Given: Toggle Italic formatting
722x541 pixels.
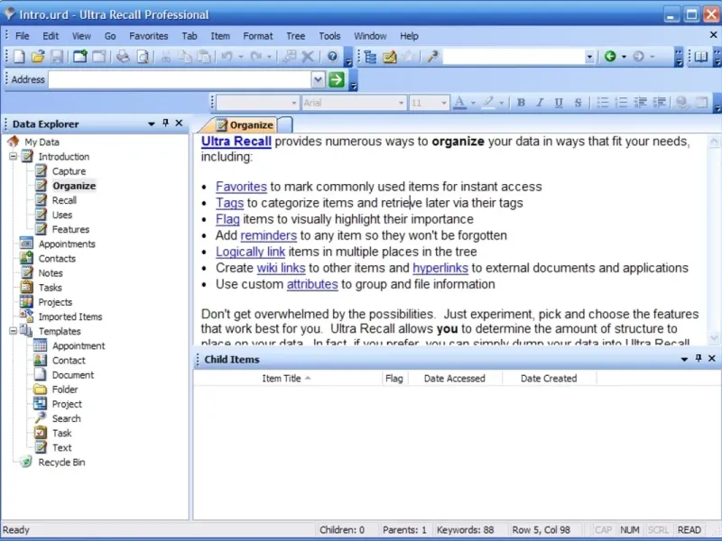Looking at the screenshot, I should tap(540, 103).
